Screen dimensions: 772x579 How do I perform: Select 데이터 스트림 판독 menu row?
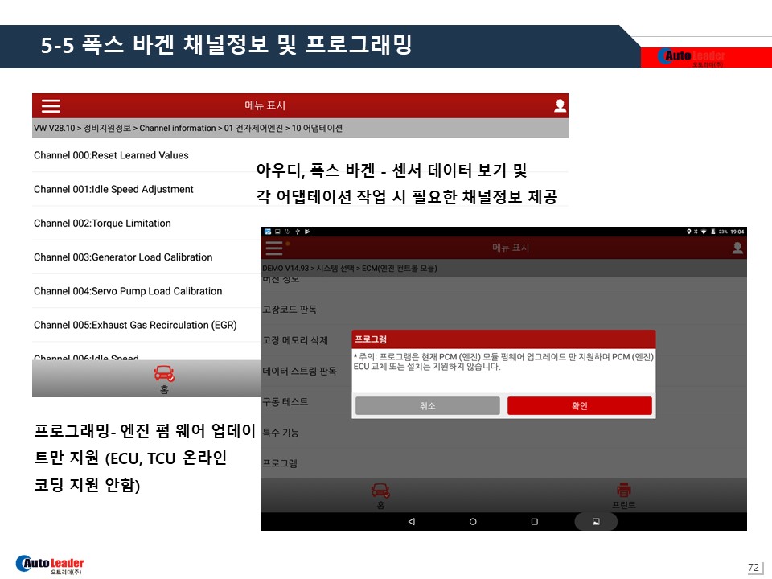[x=306, y=371]
